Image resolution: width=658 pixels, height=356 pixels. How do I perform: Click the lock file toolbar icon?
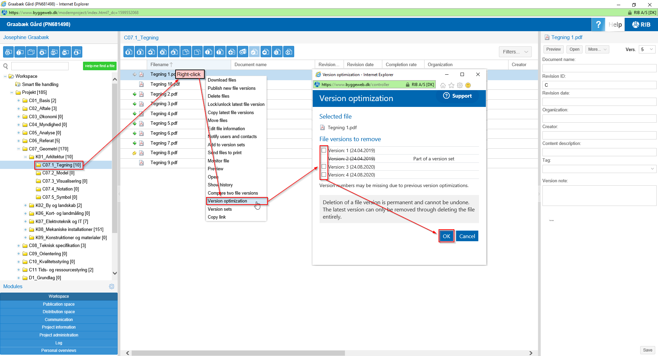(175, 52)
